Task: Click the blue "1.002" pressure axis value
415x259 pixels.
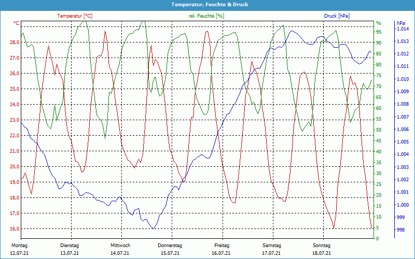Action: point(403,180)
